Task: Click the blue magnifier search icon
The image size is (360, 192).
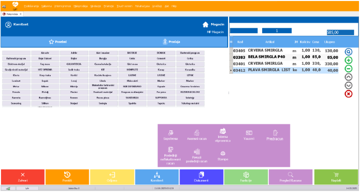Action: (x=348, y=52)
